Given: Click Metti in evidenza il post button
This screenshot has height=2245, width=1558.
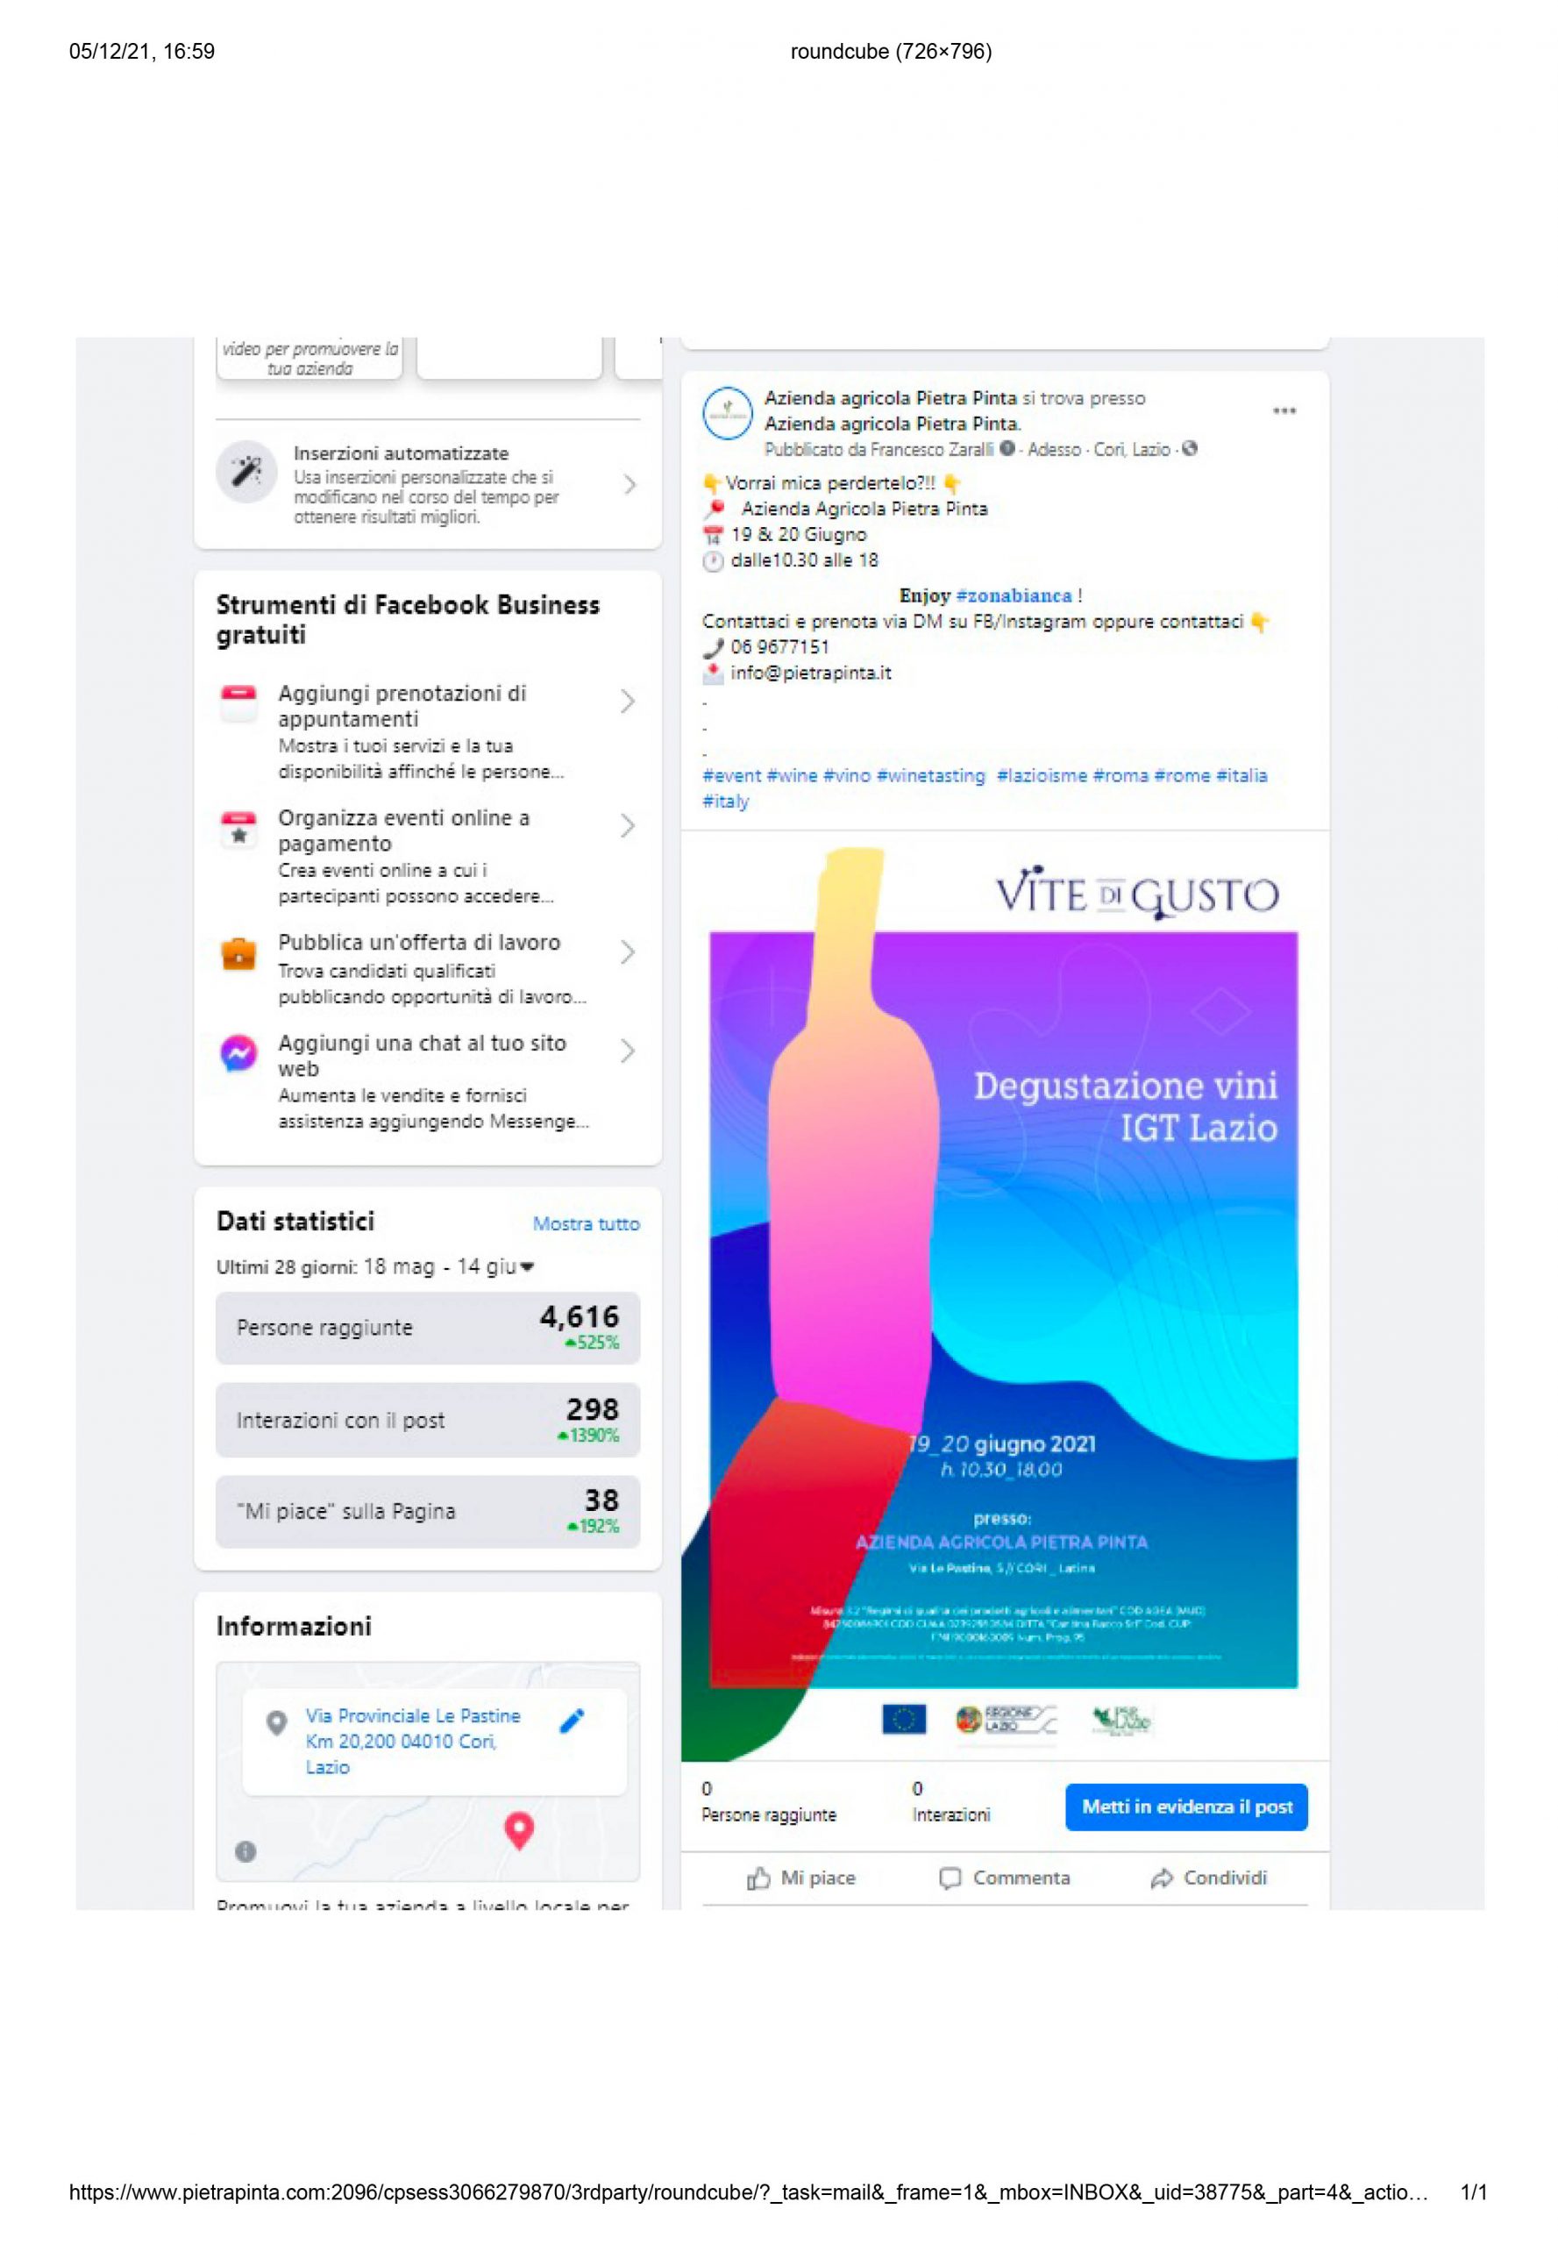Looking at the screenshot, I should pos(1186,1806).
